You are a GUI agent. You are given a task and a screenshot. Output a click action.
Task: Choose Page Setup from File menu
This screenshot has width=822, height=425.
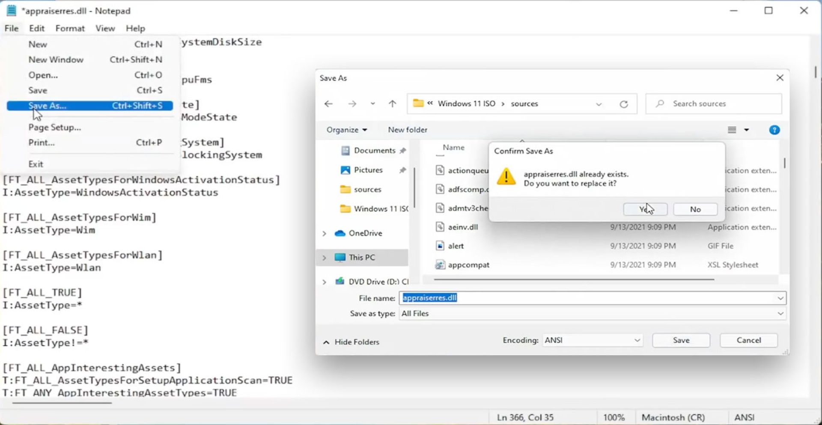(54, 128)
